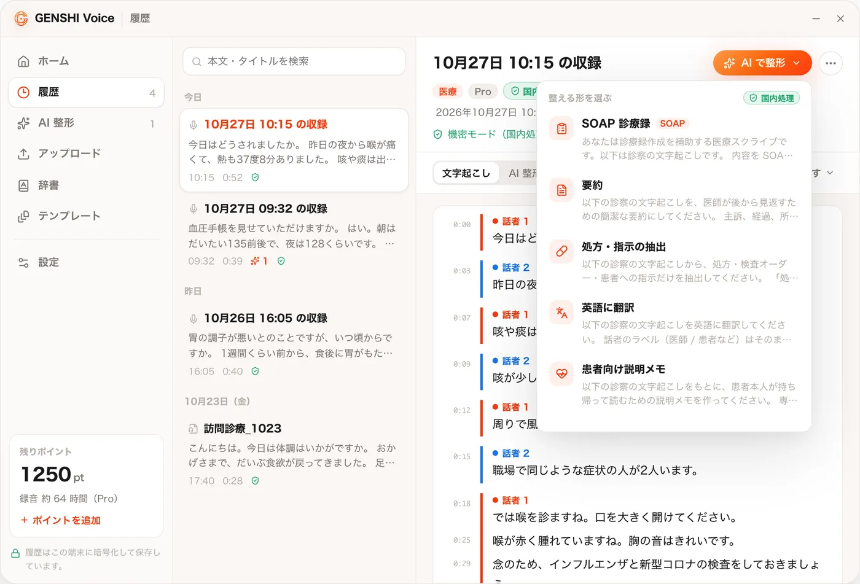
Task: Jump to the 0:15 transcript timestamp
Action: pyautogui.click(x=462, y=456)
